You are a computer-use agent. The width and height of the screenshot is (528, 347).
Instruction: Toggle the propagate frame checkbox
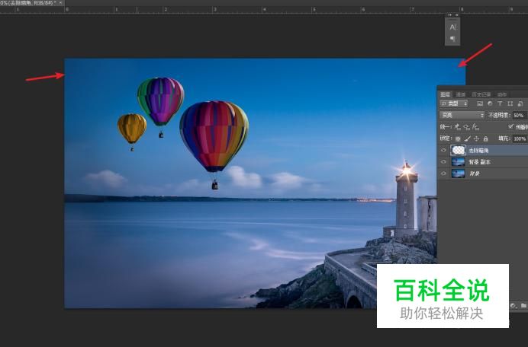coord(510,126)
